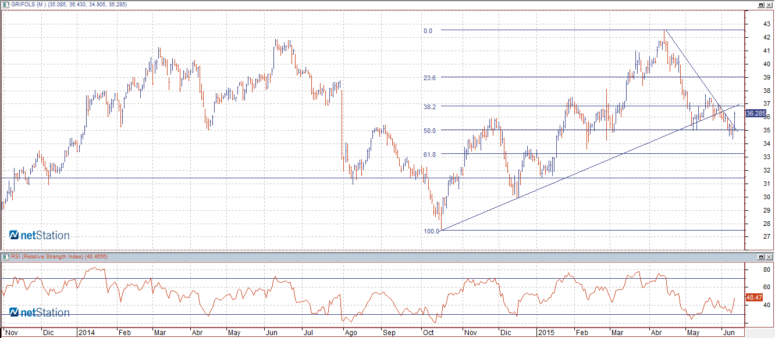The height and width of the screenshot is (338, 775).
Task: Click the 36.285 current price label
Action: 755,114
